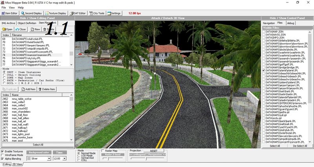Screen dimensions: 314x167
Task: Enable the Radar Map checkbox
Action: pyautogui.click(x=103, y=151)
